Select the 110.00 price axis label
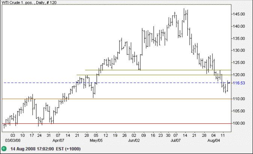 point(239,99)
